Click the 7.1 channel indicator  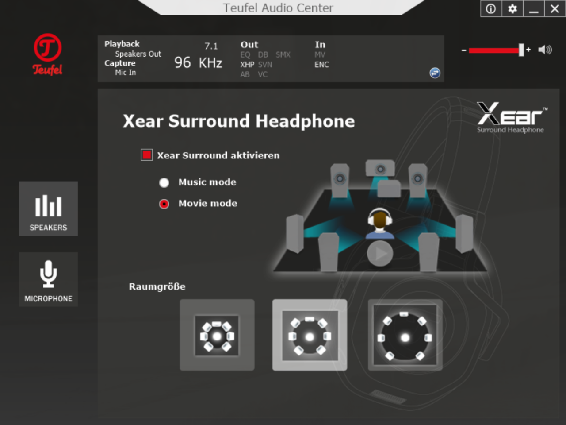click(x=211, y=46)
